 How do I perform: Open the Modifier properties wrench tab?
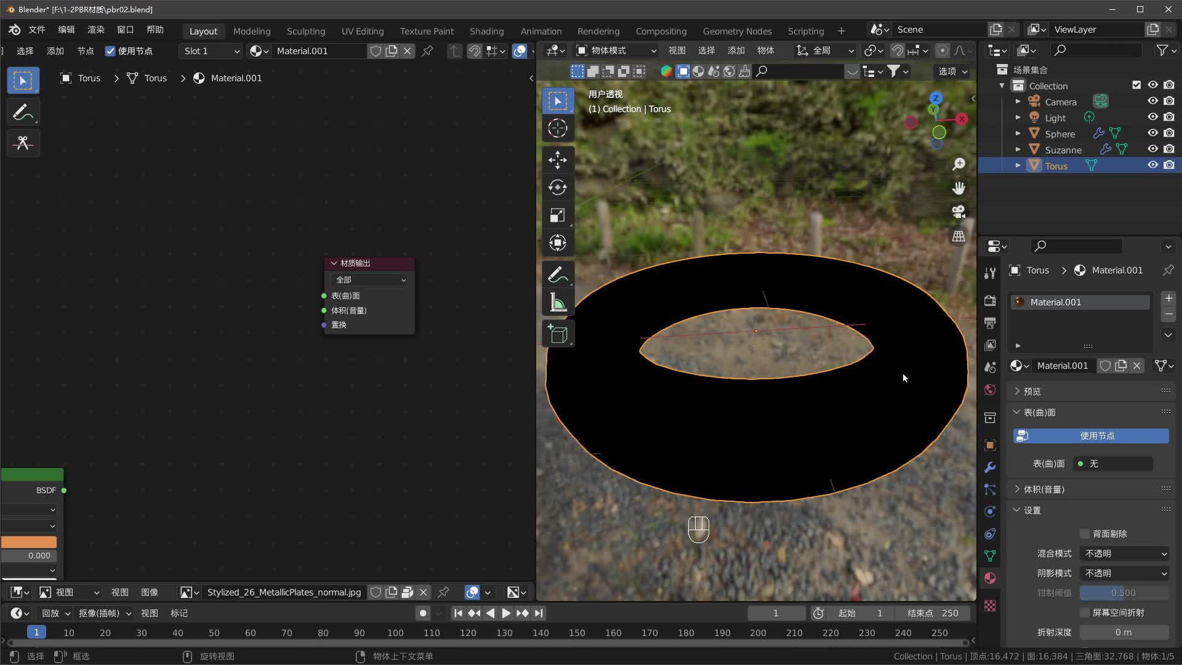point(990,467)
